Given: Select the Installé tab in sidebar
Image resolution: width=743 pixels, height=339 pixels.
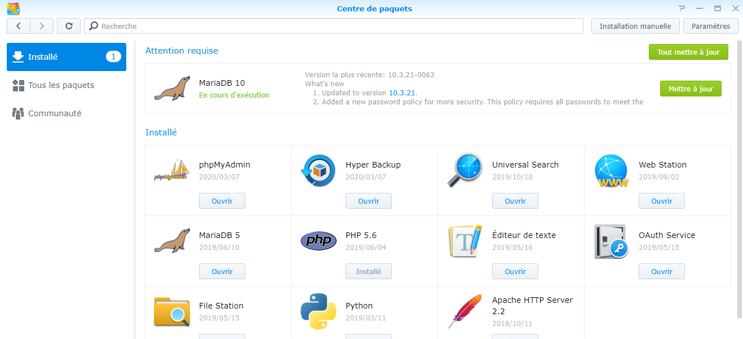Looking at the screenshot, I should [x=67, y=56].
